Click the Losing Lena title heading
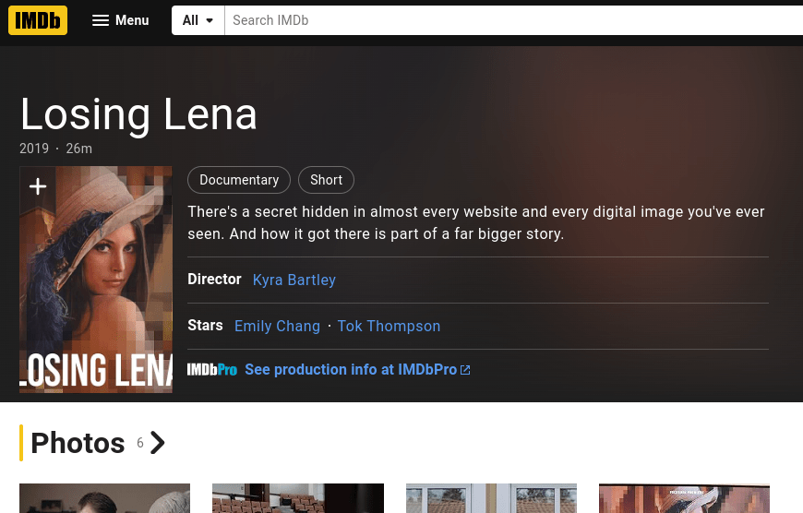The width and height of the screenshot is (803, 513). [138, 114]
